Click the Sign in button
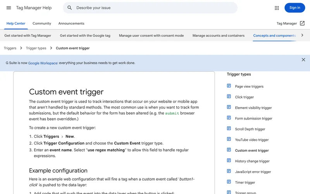This screenshot has width=310, height=194. [294, 8]
